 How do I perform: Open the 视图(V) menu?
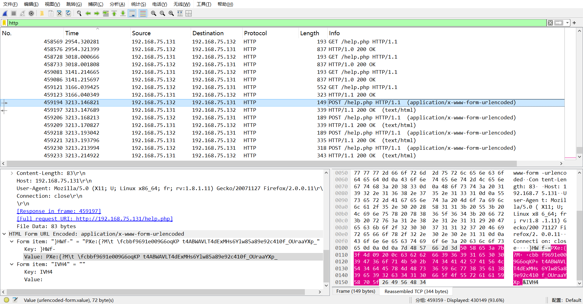(x=53, y=4)
